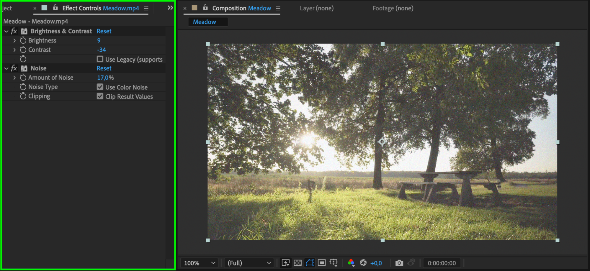Screen dimensions: 590x271
Task: Switch to the Layer (none) tab
Action: click(x=317, y=8)
